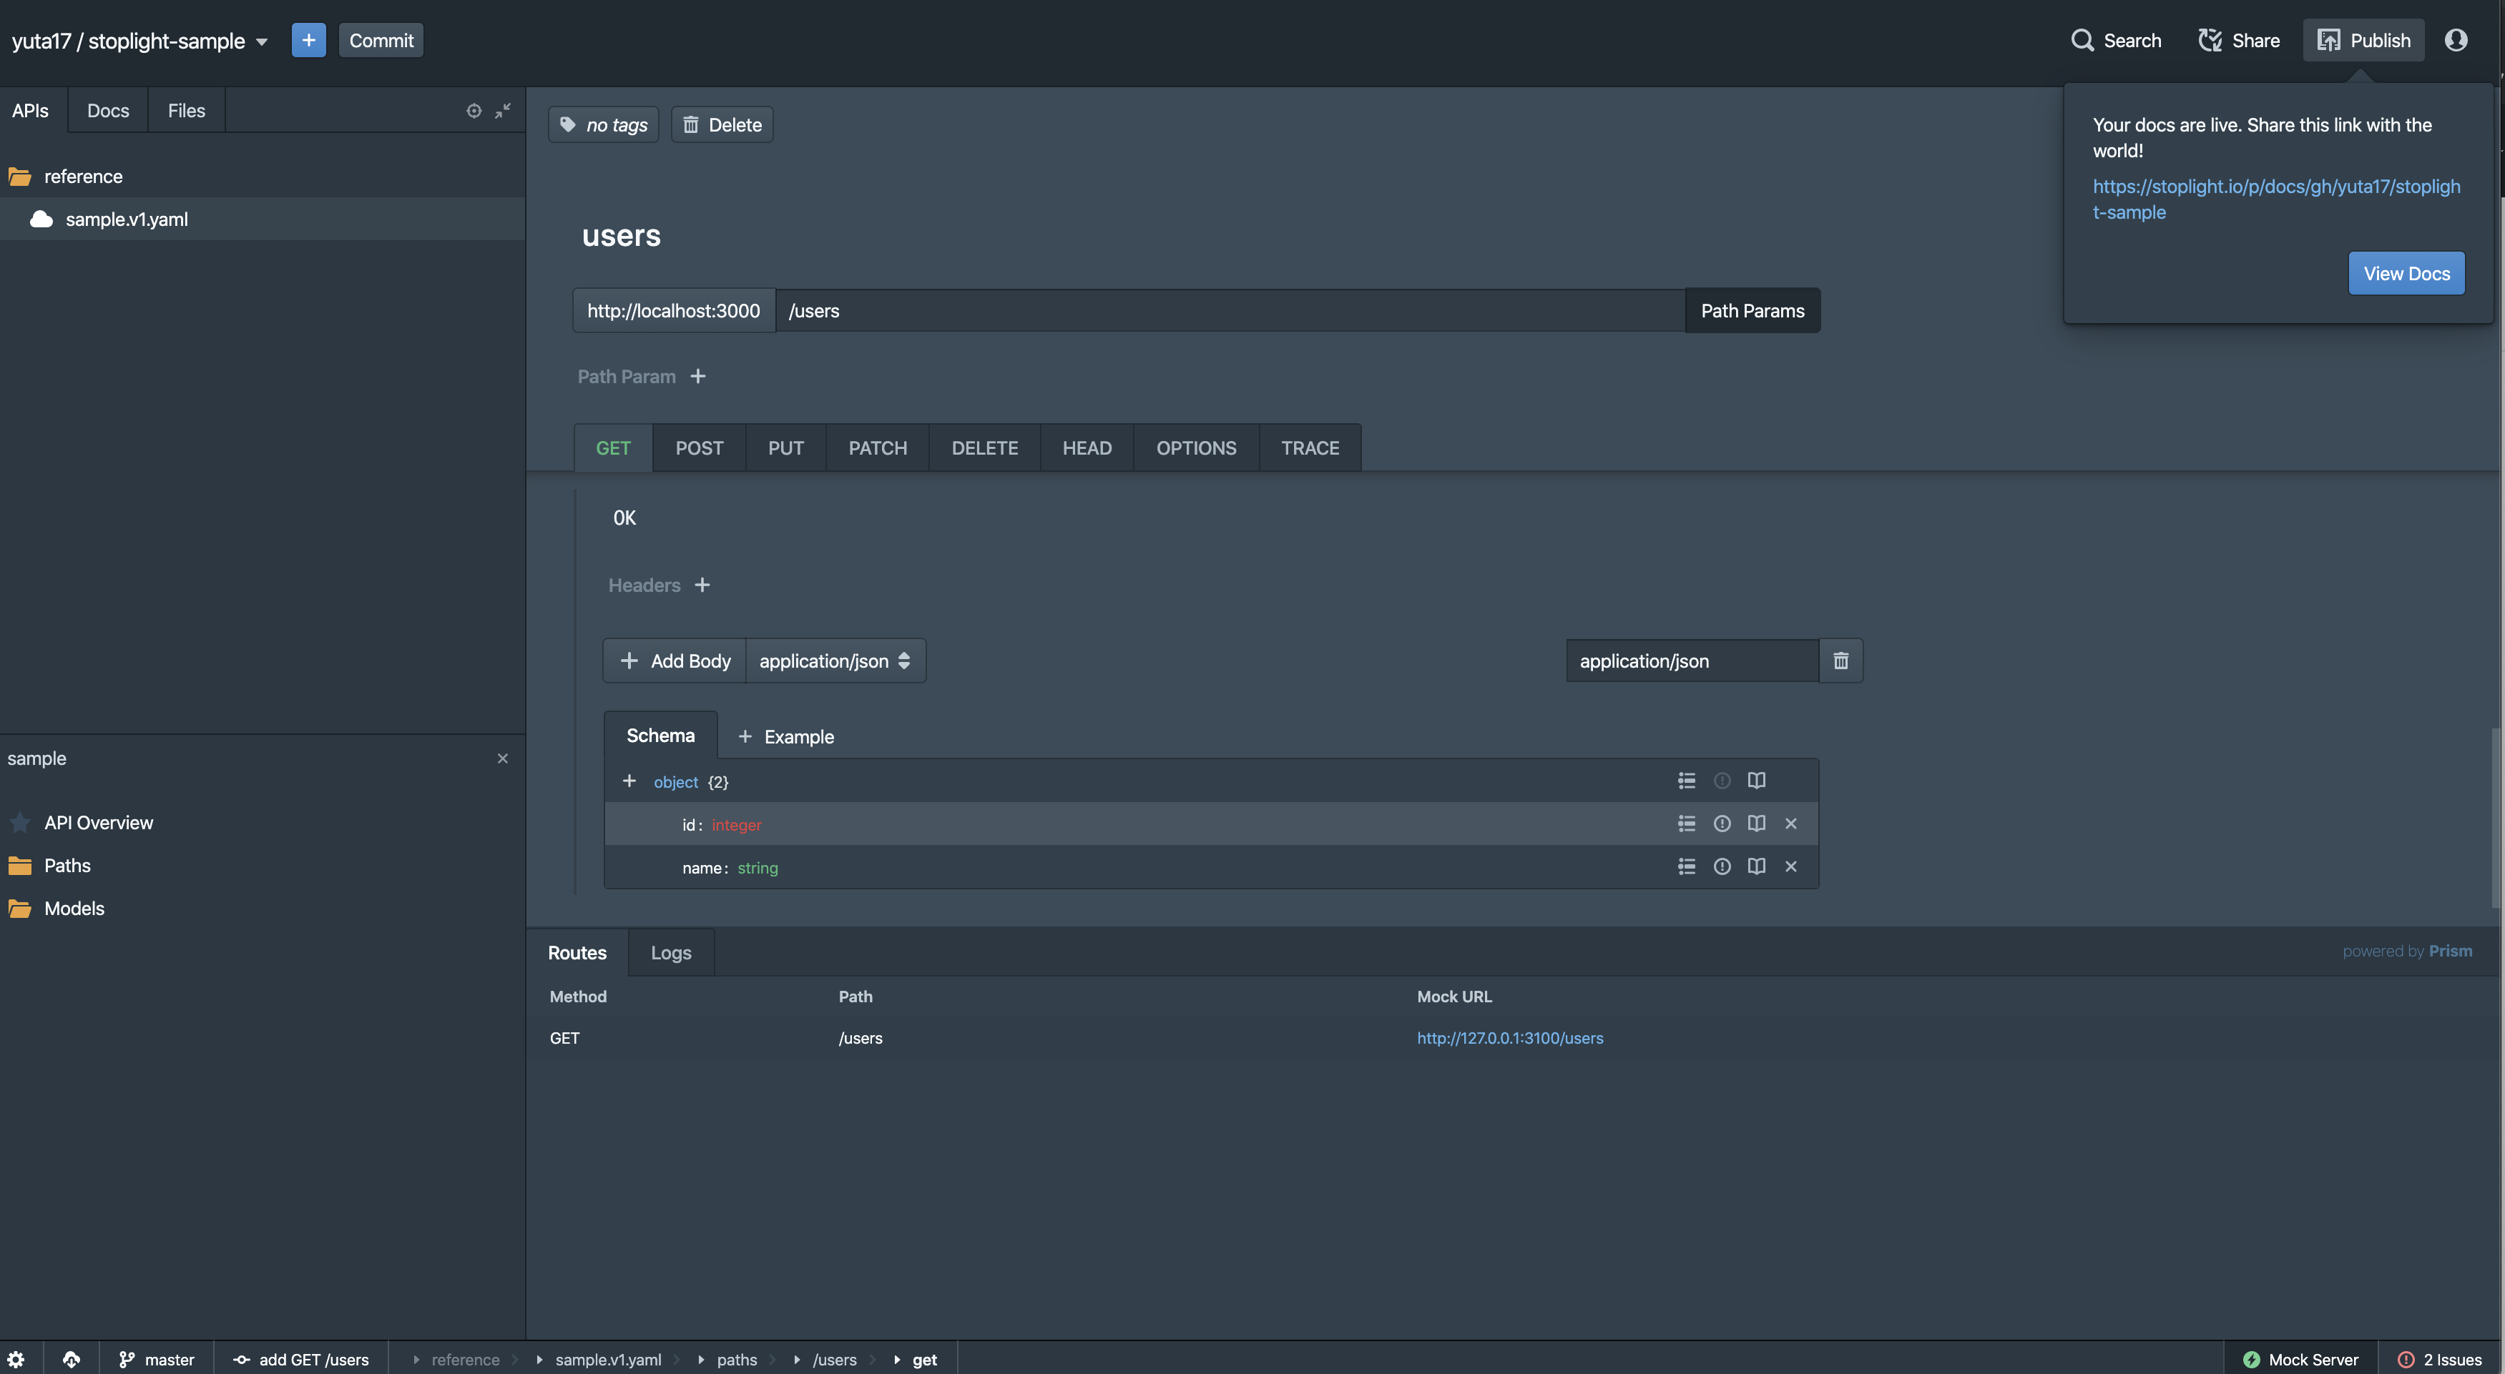Open the mock URL http://127.0.0.1:3100/users

pyautogui.click(x=1509, y=1038)
